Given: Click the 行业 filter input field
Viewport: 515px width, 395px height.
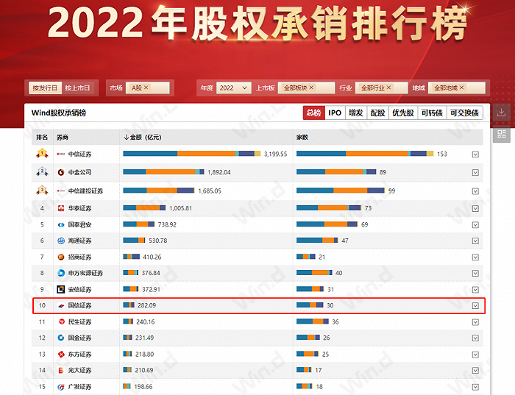Looking at the screenshot, I should click(381, 88).
